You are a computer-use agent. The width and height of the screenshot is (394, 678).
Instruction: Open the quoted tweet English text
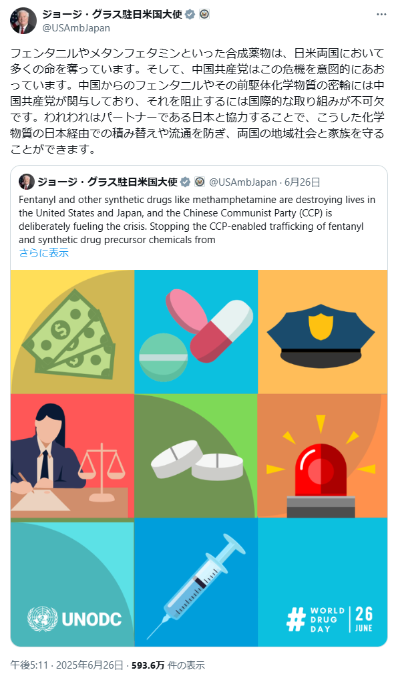pos(197,220)
